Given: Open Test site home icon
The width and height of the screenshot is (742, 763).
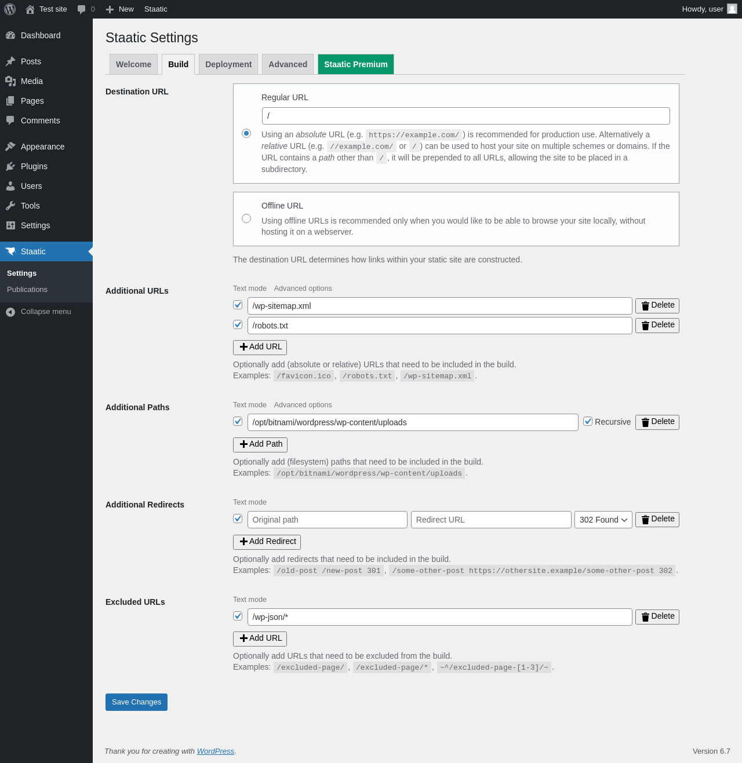Looking at the screenshot, I should [x=30, y=9].
